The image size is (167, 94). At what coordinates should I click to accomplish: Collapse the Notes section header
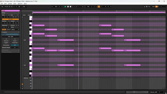tap(10, 34)
